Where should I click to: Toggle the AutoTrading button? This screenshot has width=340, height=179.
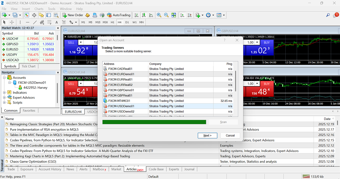(119, 15)
